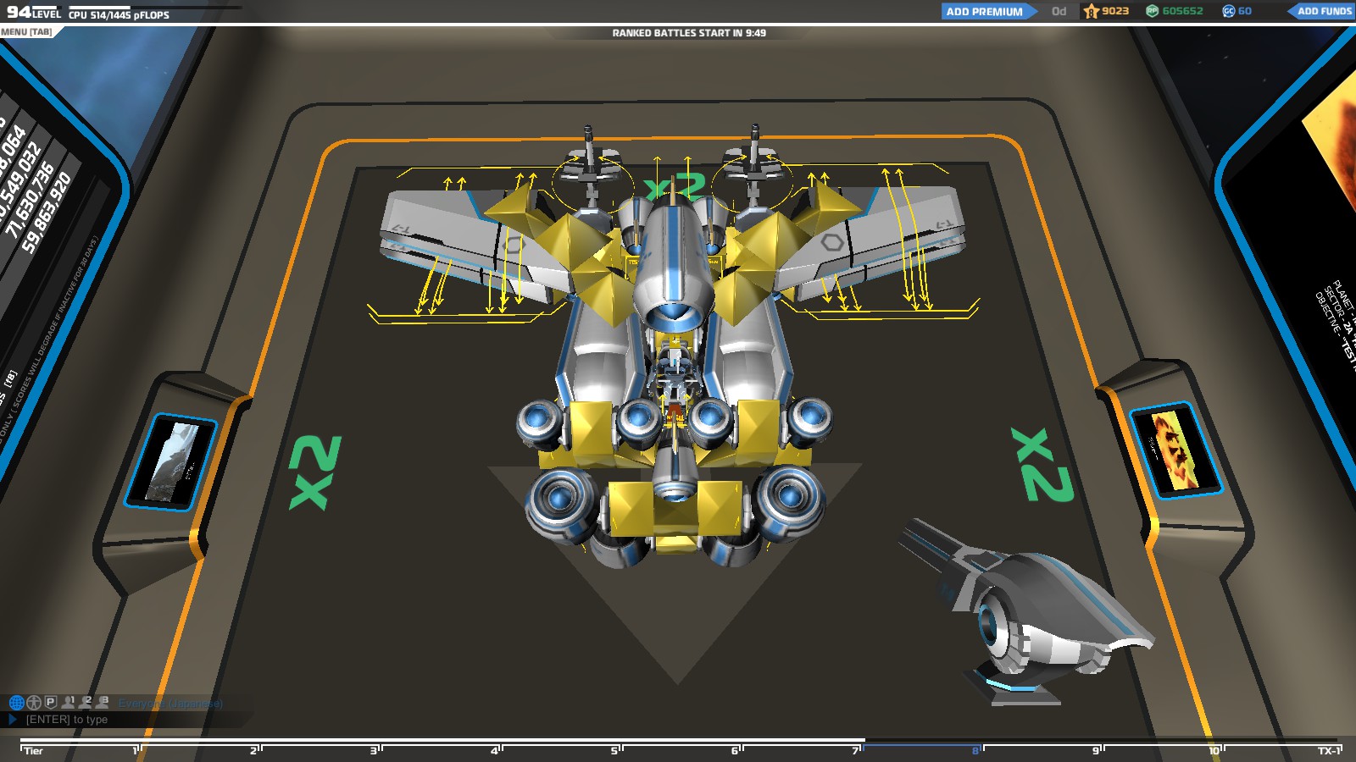Select the accessibility figure chat channel icon
The width and height of the screenshot is (1356, 762).
tap(34, 702)
